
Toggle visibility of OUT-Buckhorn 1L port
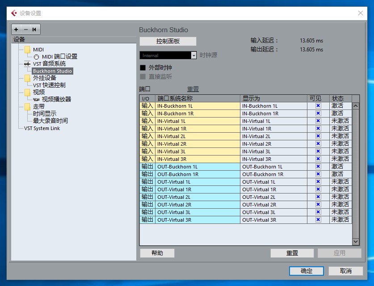coord(318,167)
